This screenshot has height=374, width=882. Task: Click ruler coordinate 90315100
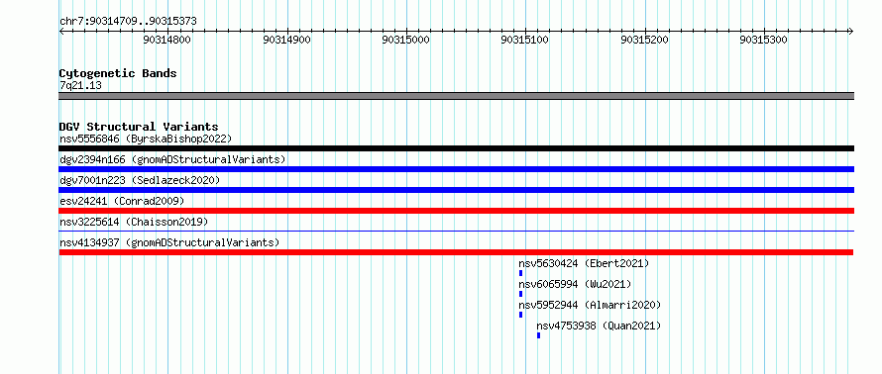[x=525, y=40]
